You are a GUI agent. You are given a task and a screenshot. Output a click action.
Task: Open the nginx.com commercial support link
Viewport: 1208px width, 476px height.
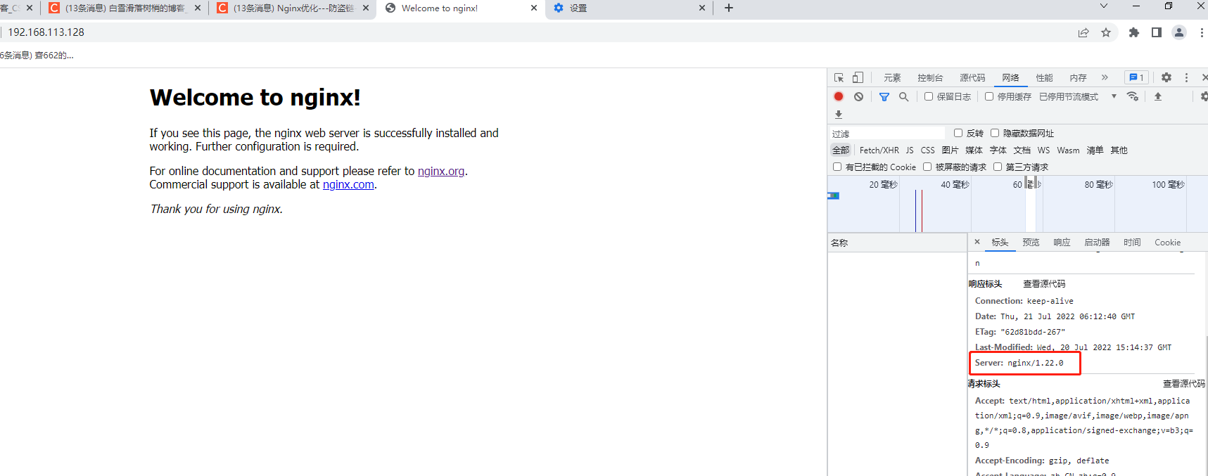coord(348,184)
